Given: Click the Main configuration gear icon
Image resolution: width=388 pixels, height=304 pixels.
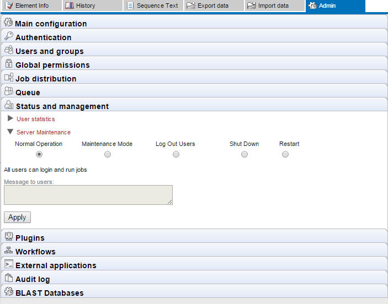Looking at the screenshot, I should [x=8, y=22].
